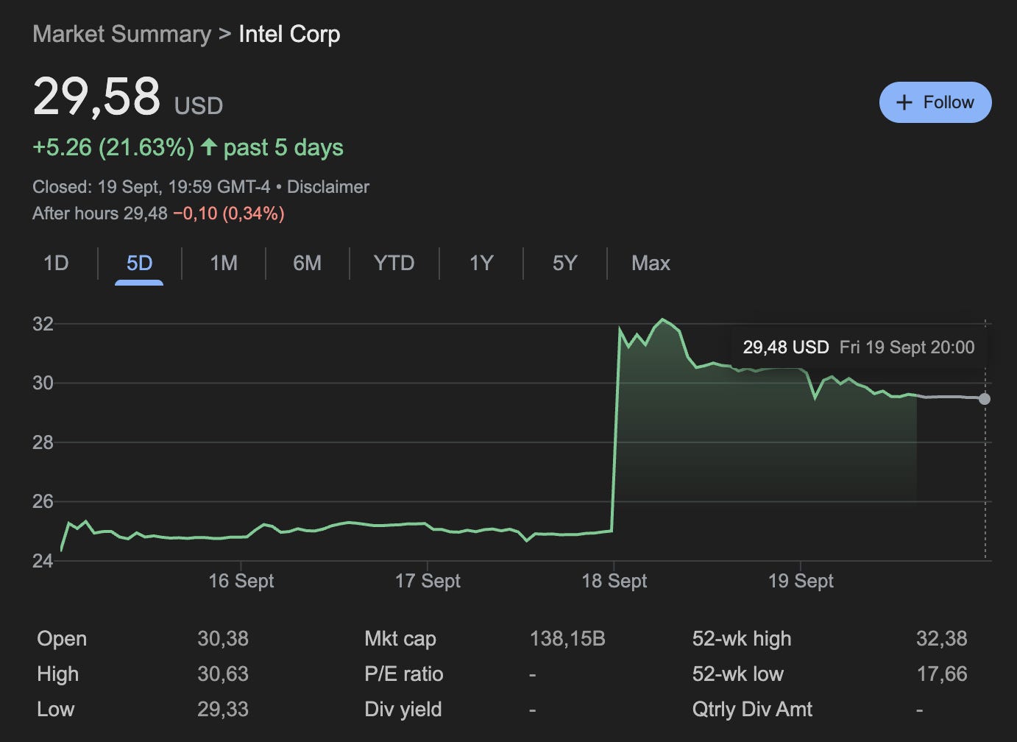Click the Div yield label
This screenshot has width=1017, height=742.
(403, 709)
